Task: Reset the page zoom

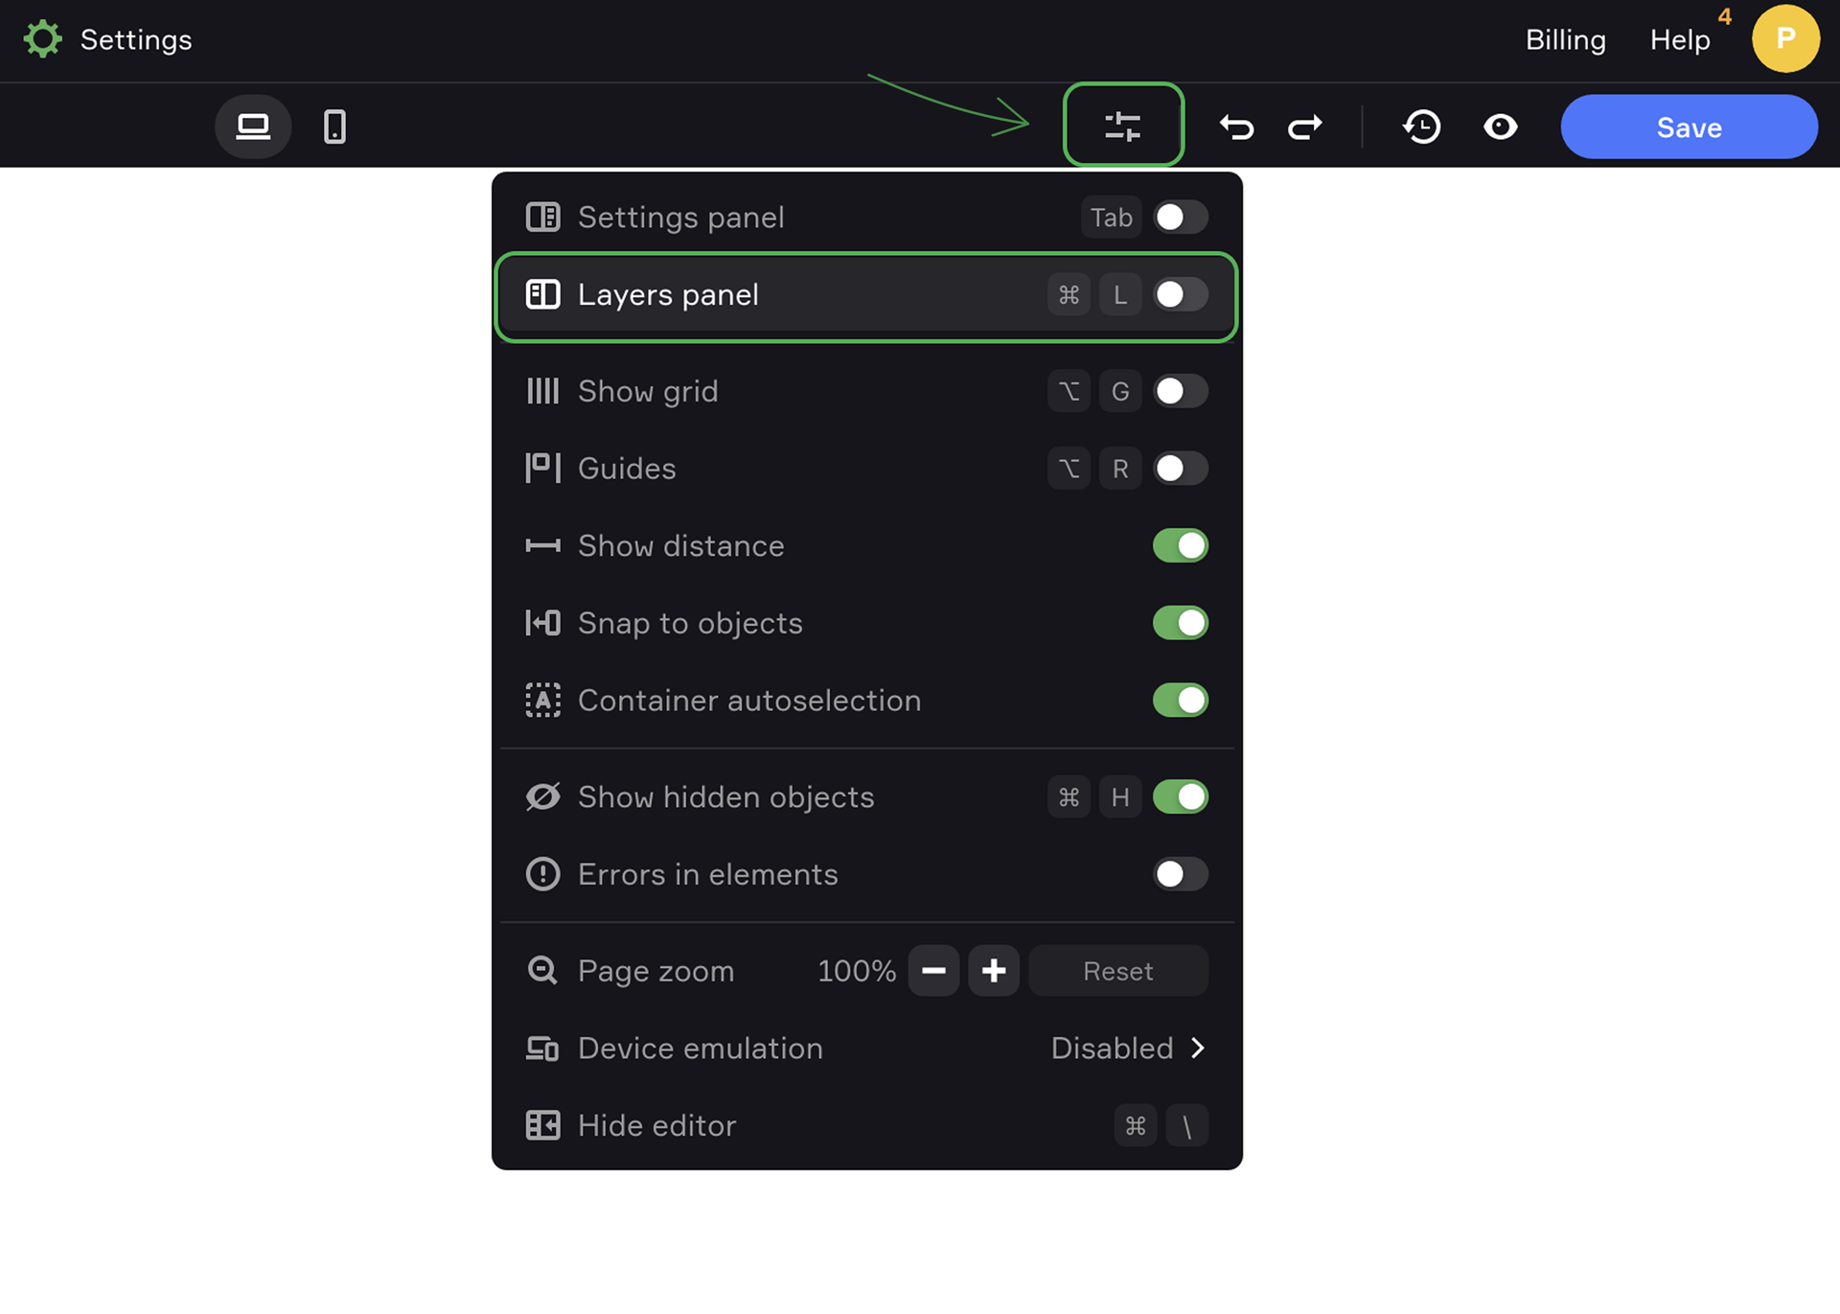Action: 1117,971
